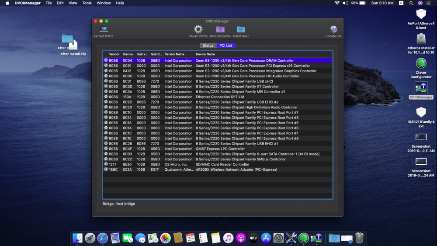437x246 pixels.
Task: Click device ID 002A cell
Action: (127, 170)
